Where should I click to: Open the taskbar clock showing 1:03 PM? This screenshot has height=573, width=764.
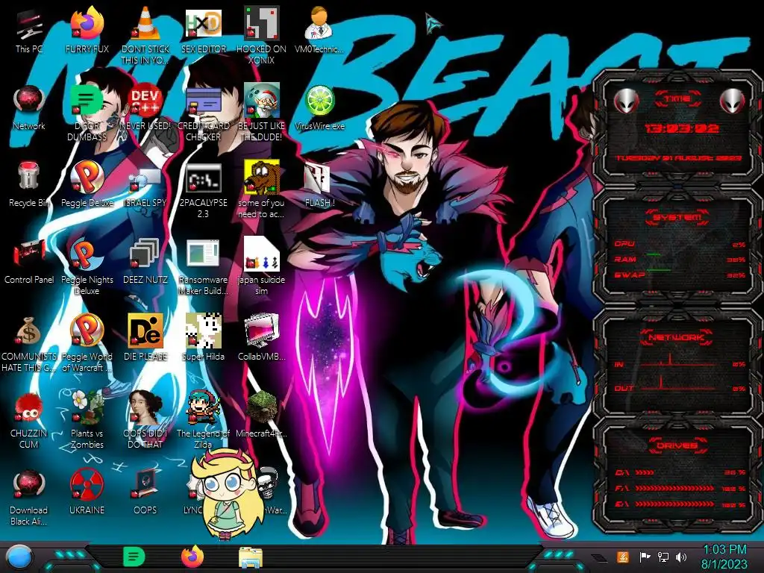pyautogui.click(x=724, y=557)
